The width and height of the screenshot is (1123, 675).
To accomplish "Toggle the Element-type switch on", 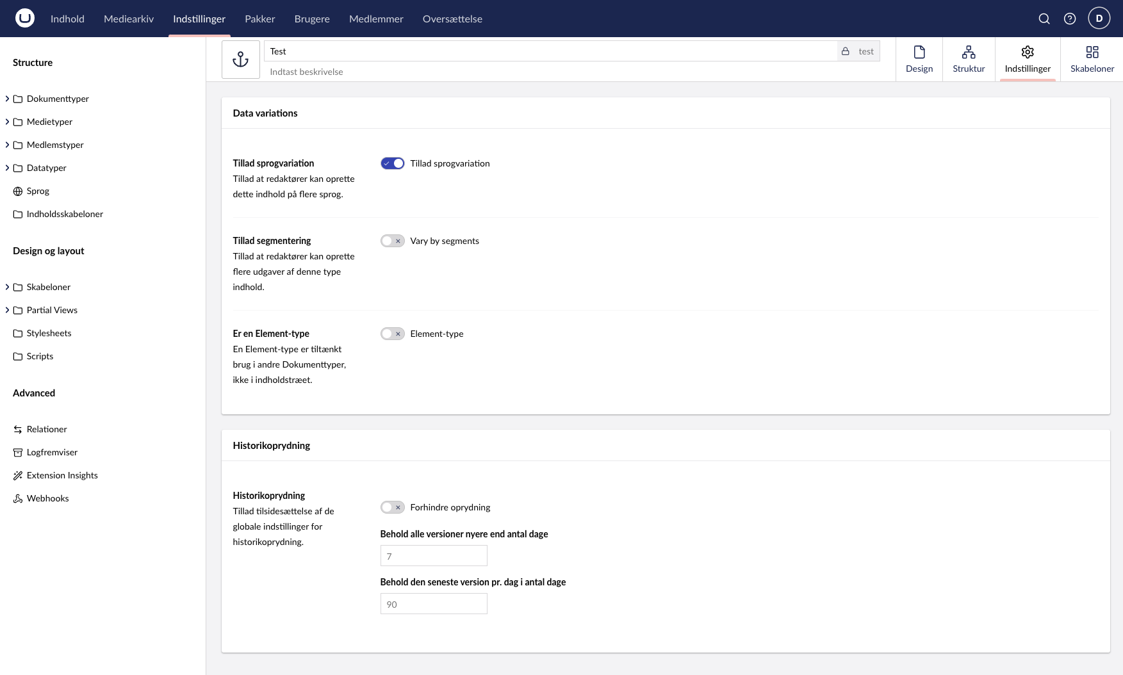I will tap(392, 334).
